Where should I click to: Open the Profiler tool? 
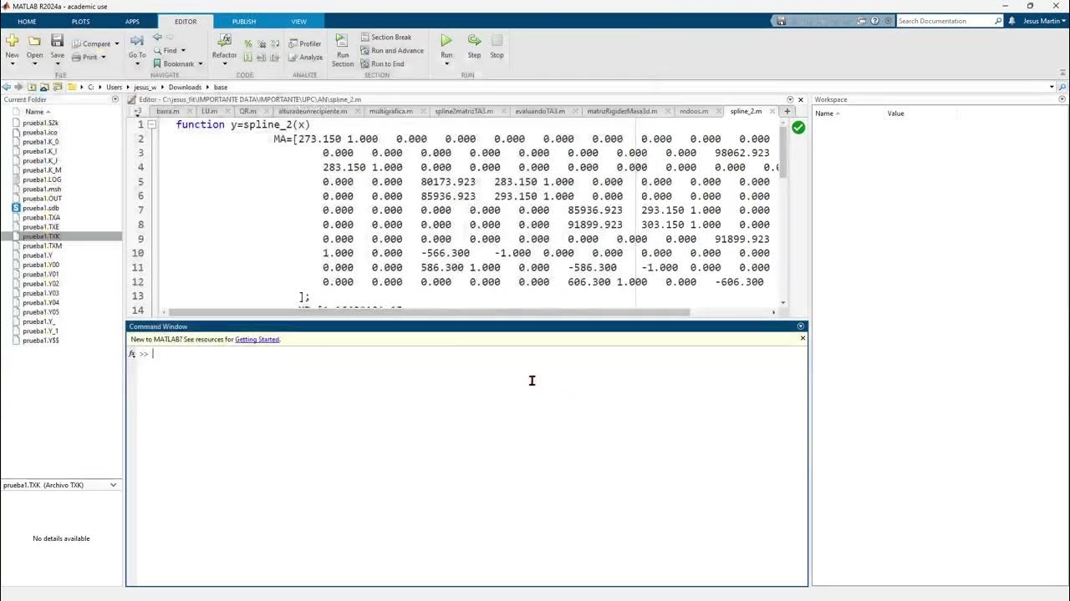pos(305,43)
